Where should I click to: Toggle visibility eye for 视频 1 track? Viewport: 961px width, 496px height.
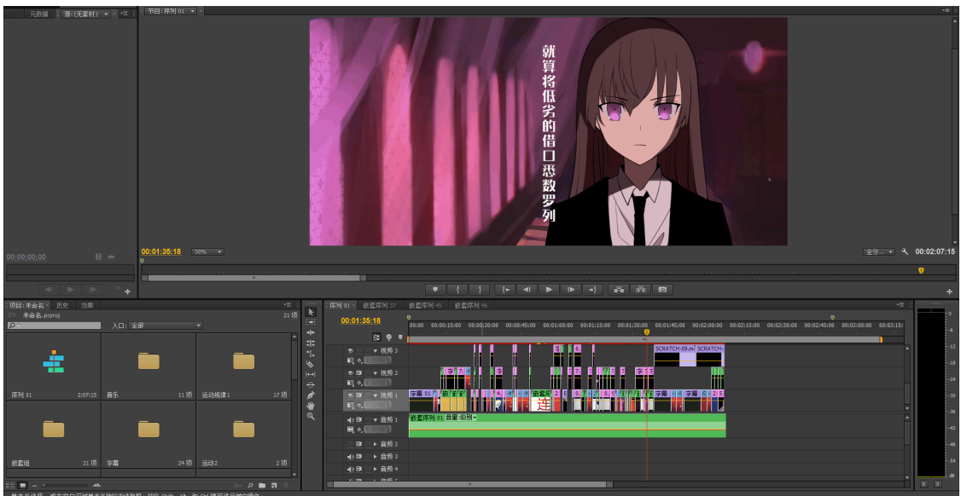tap(351, 395)
